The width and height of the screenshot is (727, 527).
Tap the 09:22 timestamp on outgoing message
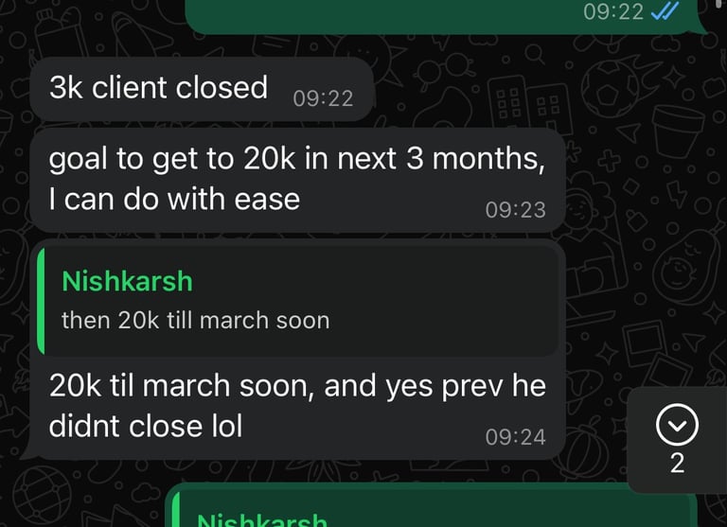pyautogui.click(x=613, y=11)
